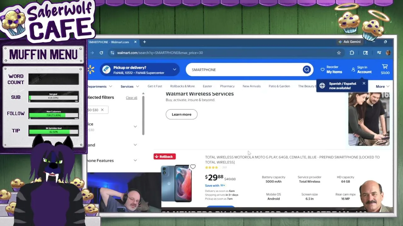The image size is (403, 226).
Task: Open the Walmart Wireless Services banner image
Action: point(369,119)
